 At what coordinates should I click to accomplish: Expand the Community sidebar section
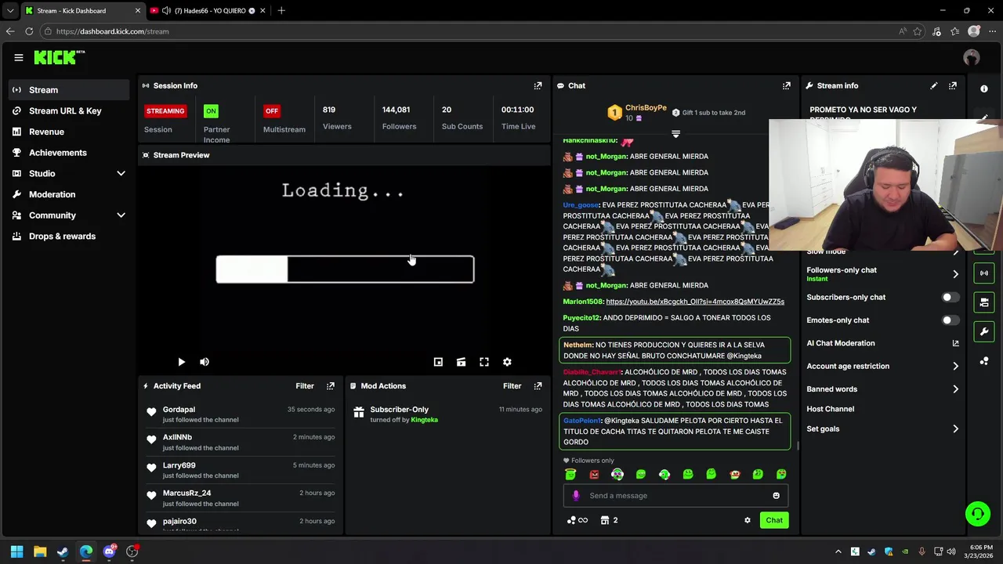(121, 215)
